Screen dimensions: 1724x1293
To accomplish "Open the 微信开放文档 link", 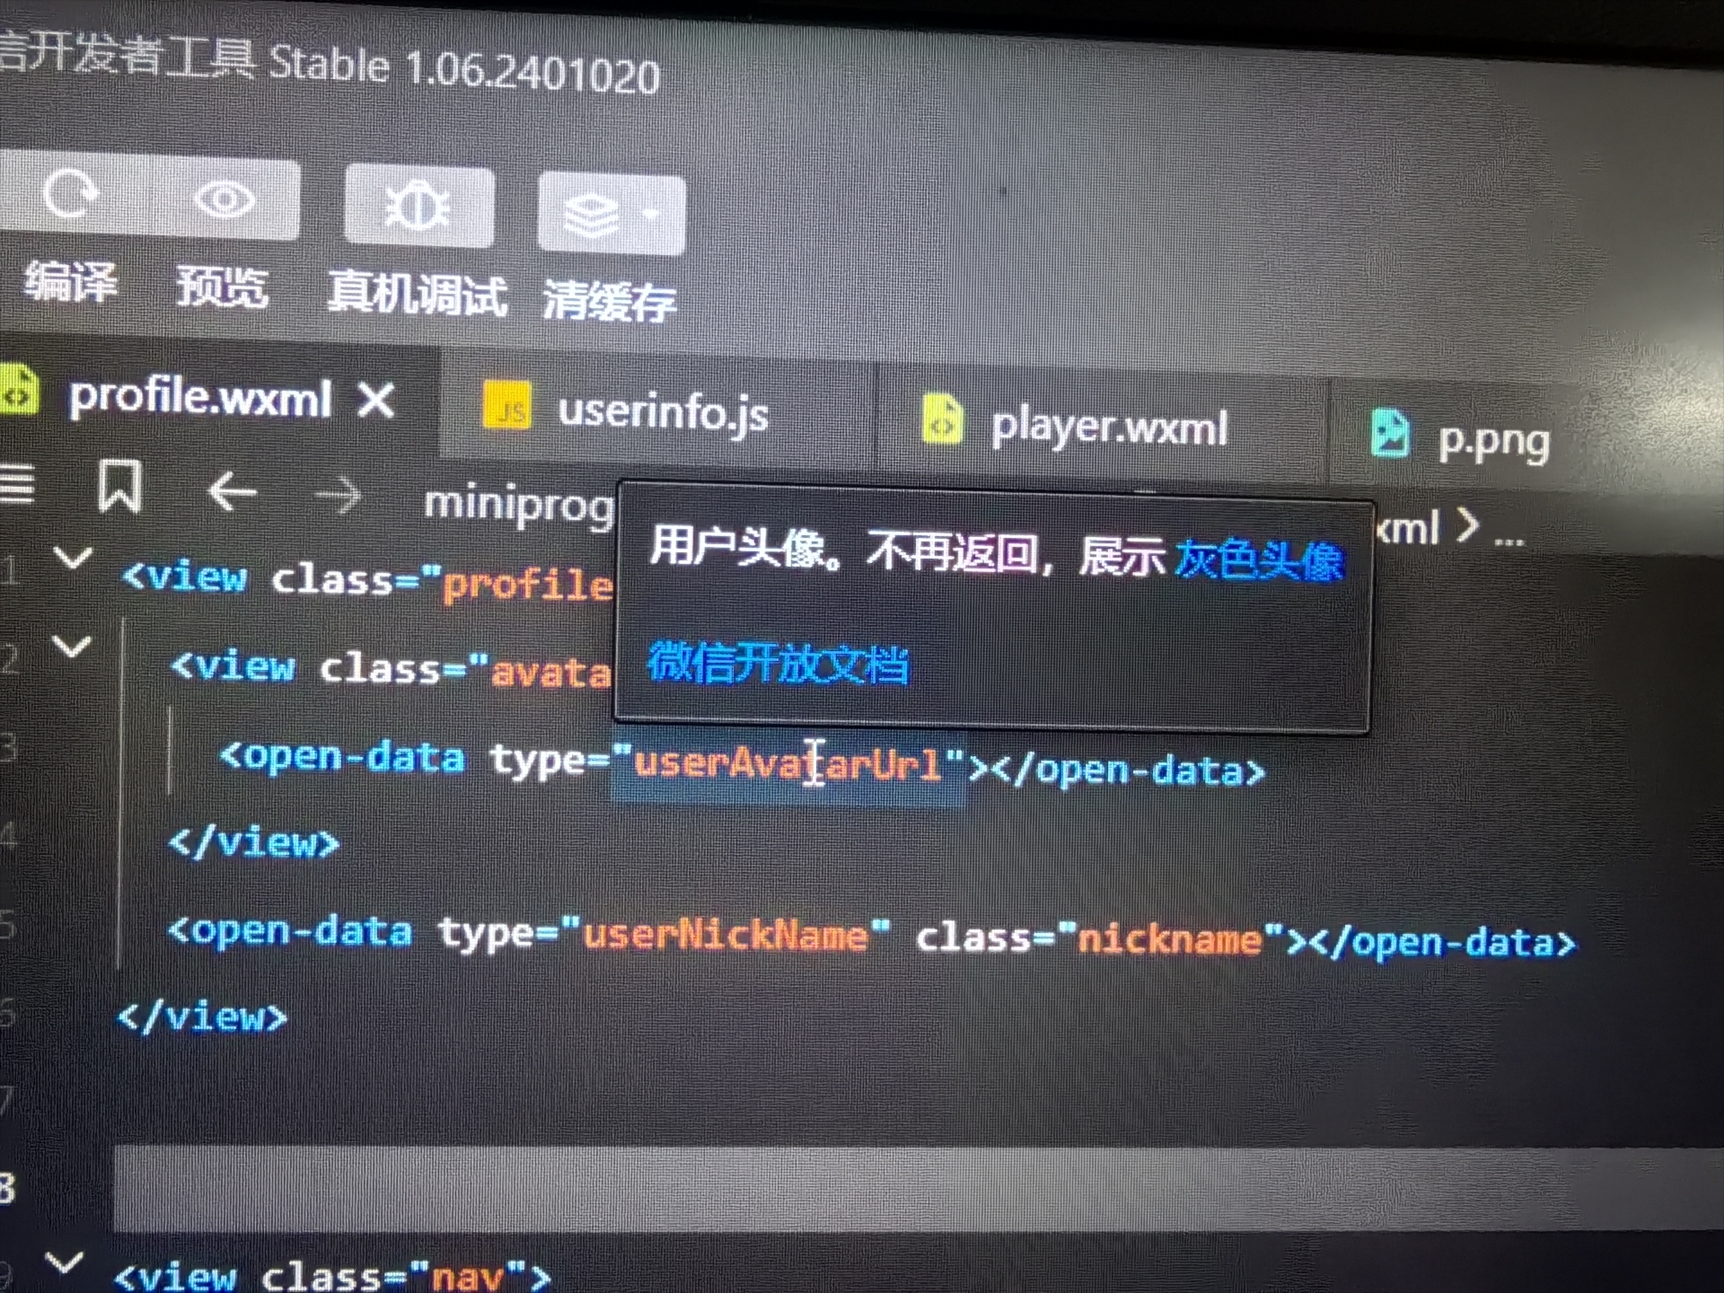I will [x=778, y=664].
